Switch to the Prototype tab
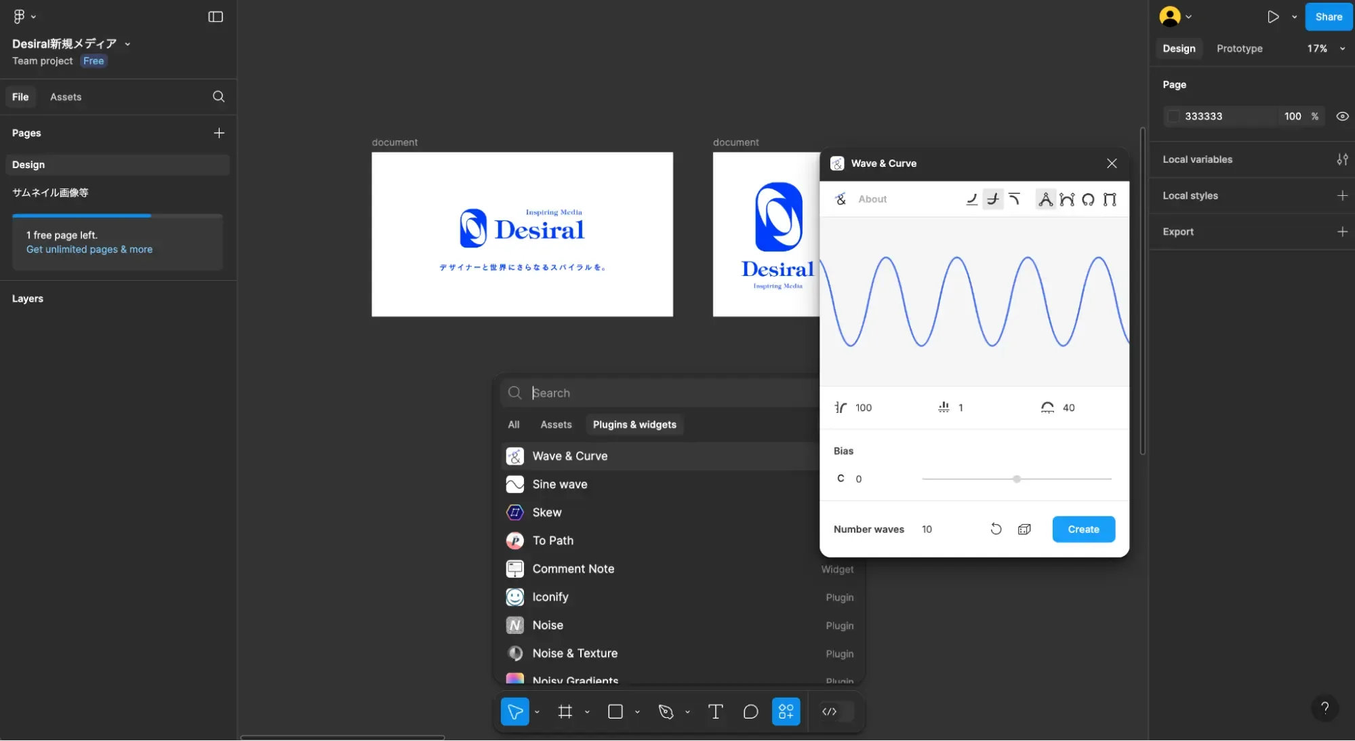 pos(1239,48)
